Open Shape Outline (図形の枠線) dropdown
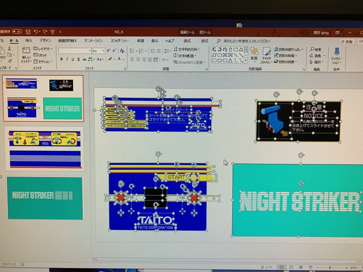363x272 pixels. point(286,55)
